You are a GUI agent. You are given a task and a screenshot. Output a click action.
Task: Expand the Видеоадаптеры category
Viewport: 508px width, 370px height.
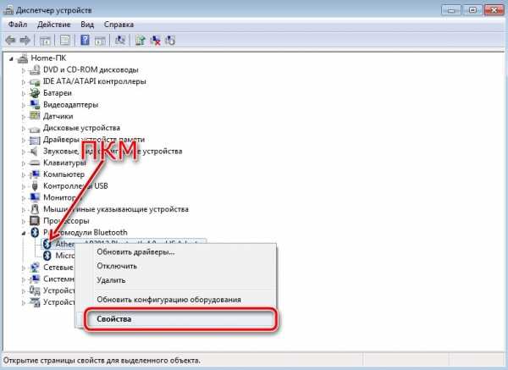pyautogui.click(x=24, y=105)
